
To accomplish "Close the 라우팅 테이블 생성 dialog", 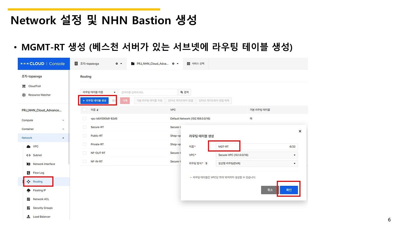I will (300, 131).
